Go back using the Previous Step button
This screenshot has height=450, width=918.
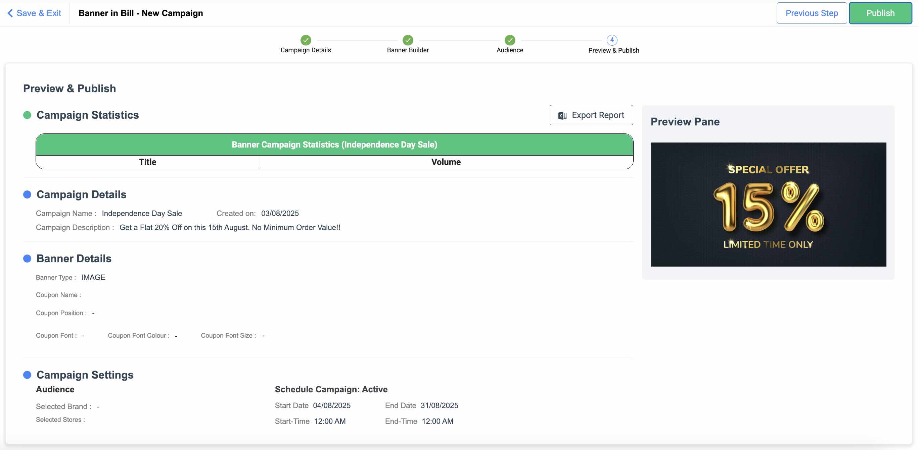pos(812,13)
